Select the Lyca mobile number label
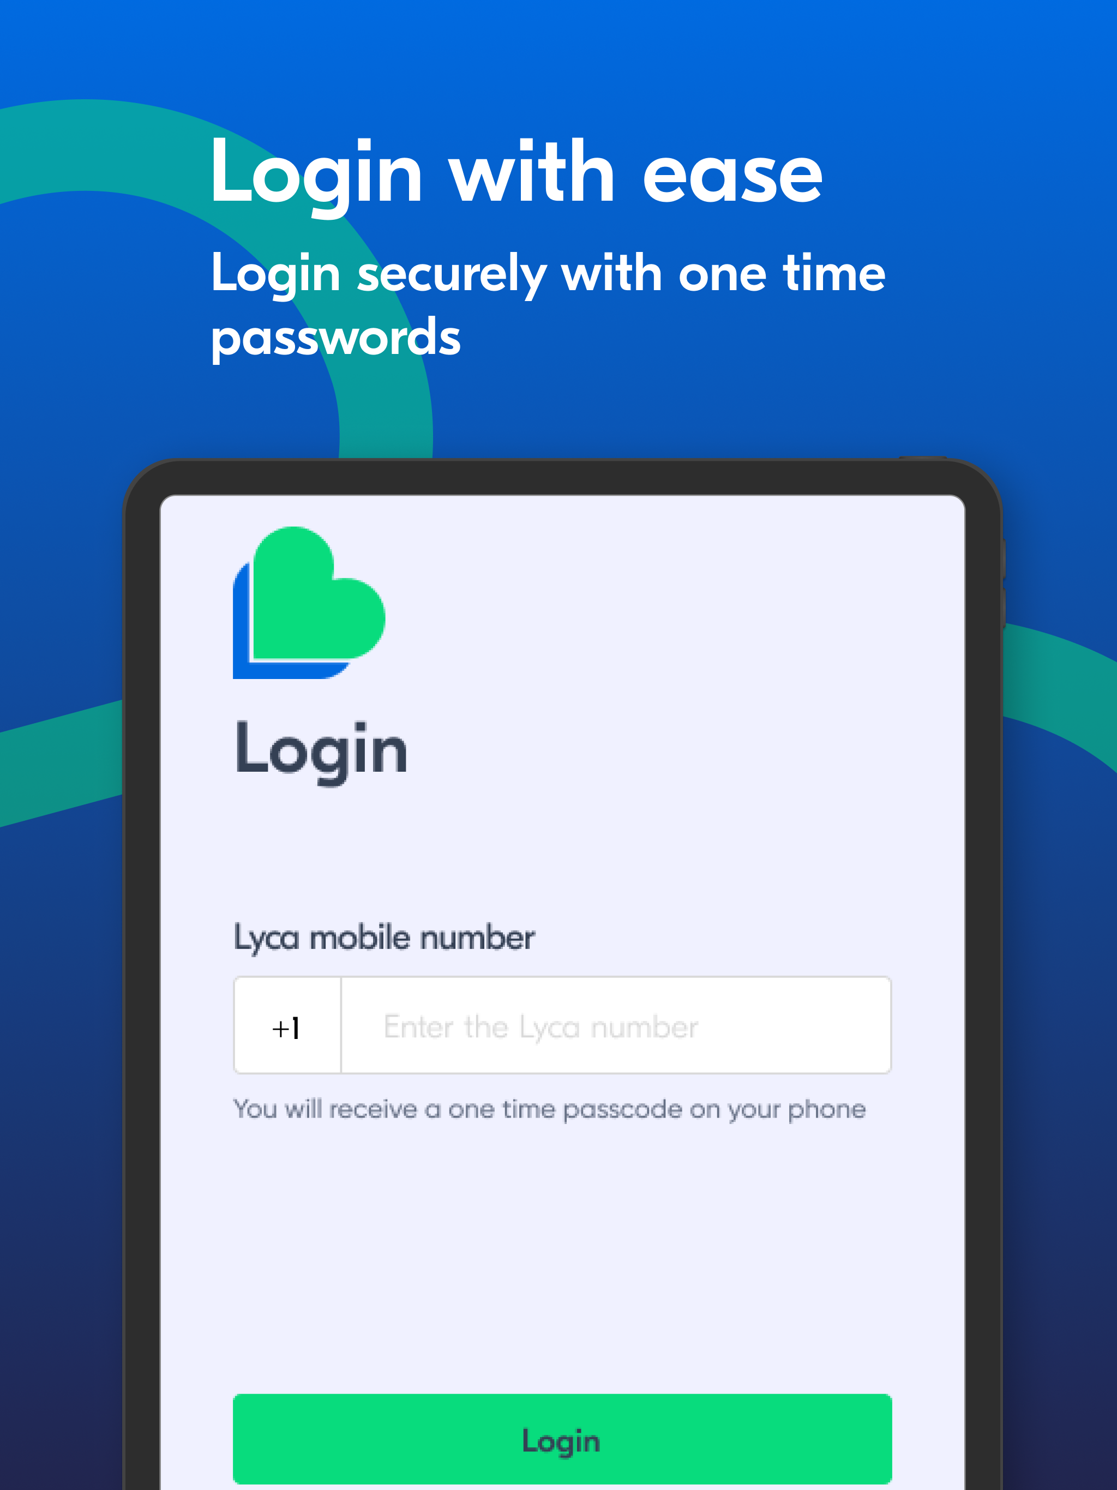Image resolution: width=1117 pixels, height=1490 pixels. 384,938
